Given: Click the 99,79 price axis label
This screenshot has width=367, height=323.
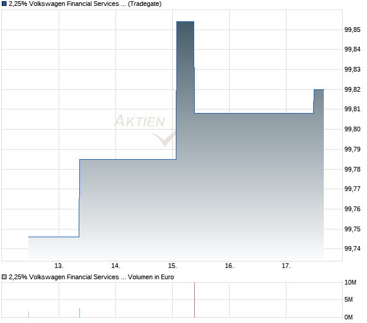Looking at the screenshot, I should coord(352,149).
